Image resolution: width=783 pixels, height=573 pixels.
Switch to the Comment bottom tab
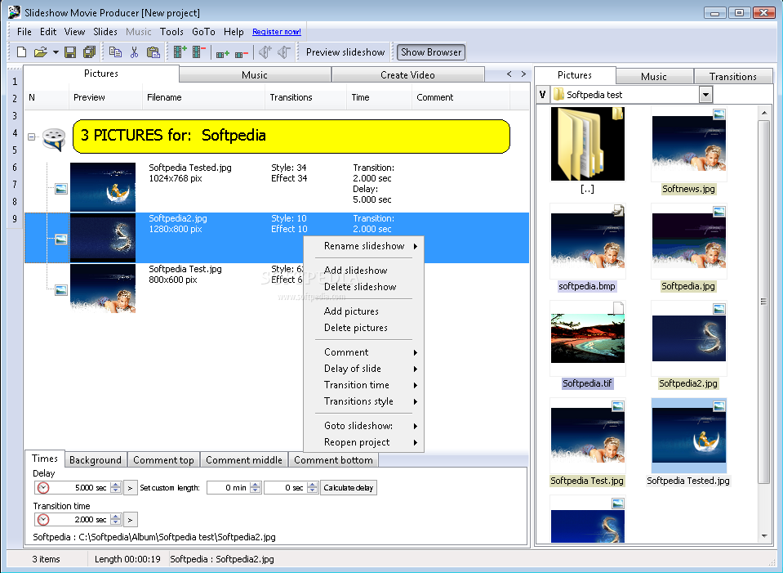[333, 459]
